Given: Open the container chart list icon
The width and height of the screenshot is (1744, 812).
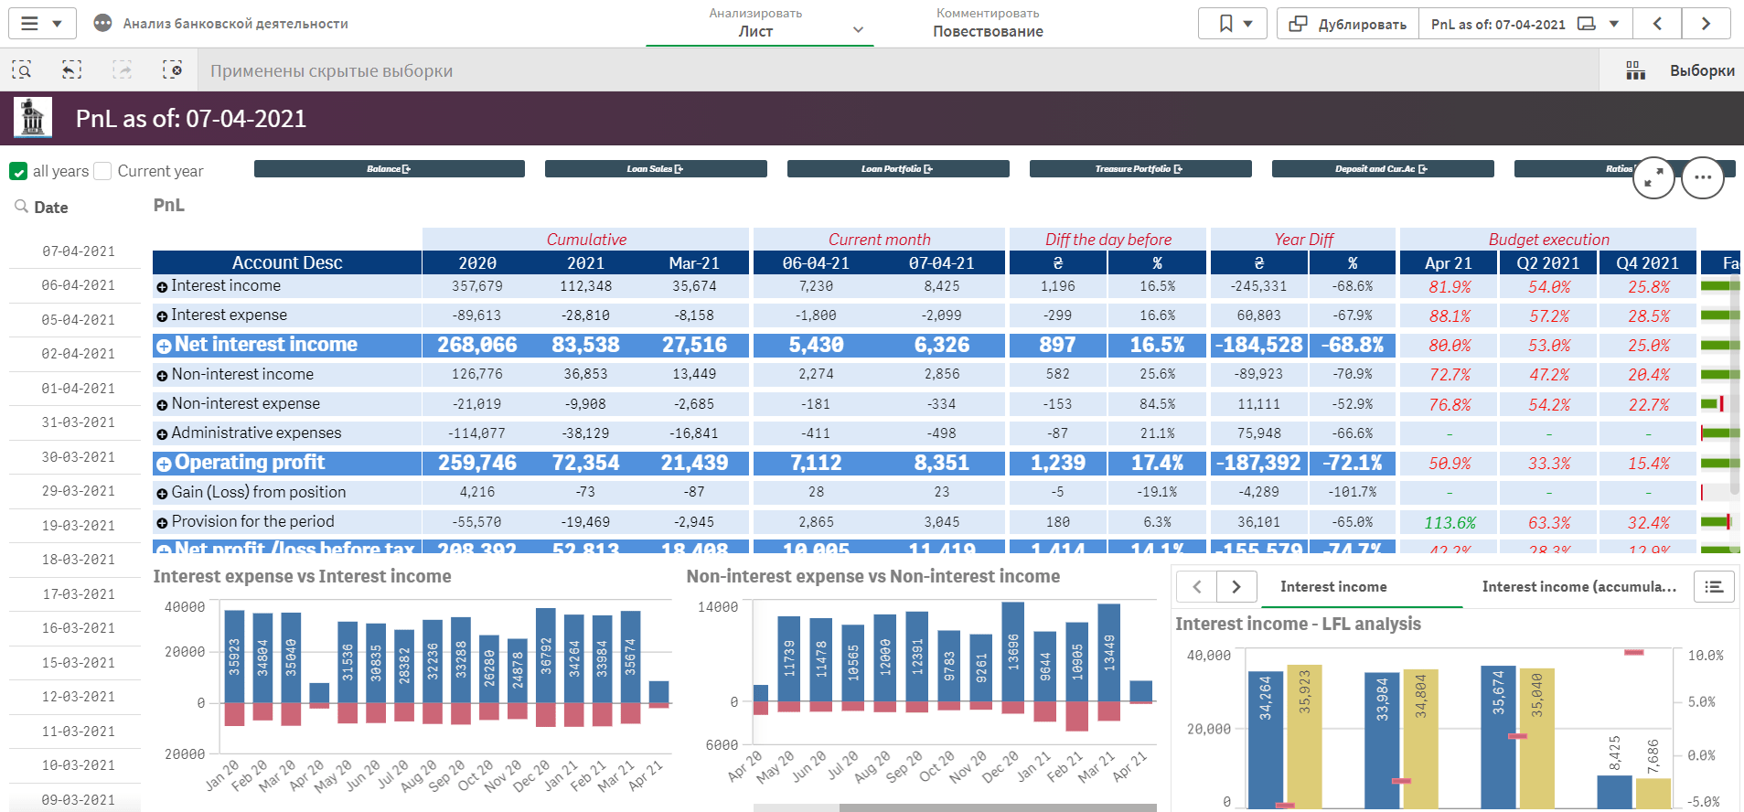Looking at the screenshot, I should point(1714,587).
